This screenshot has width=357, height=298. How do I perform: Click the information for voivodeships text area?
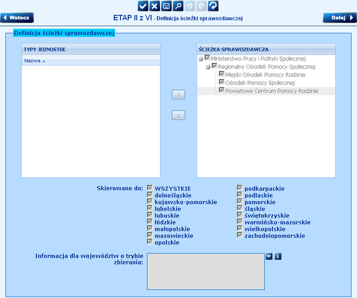[x=206, y=272]
